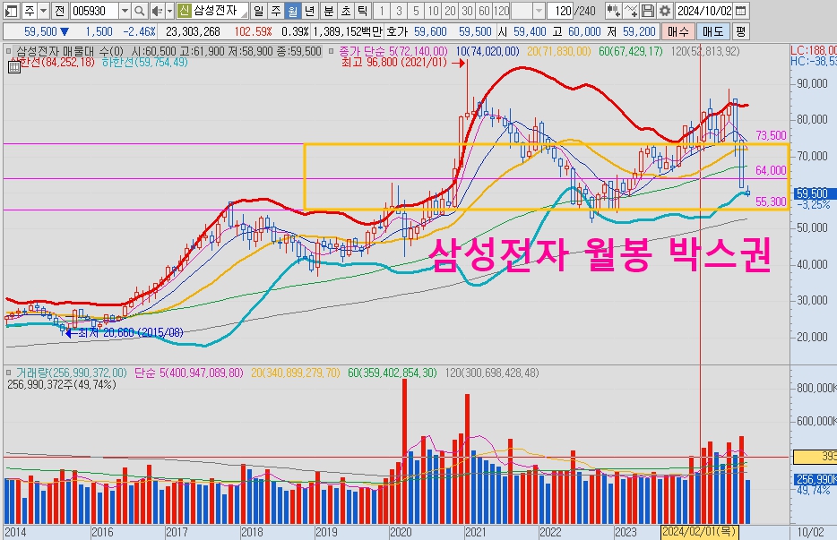
Task: Click the 거래량(256,990,372.00) volume label
Action: tap(71, 373)
